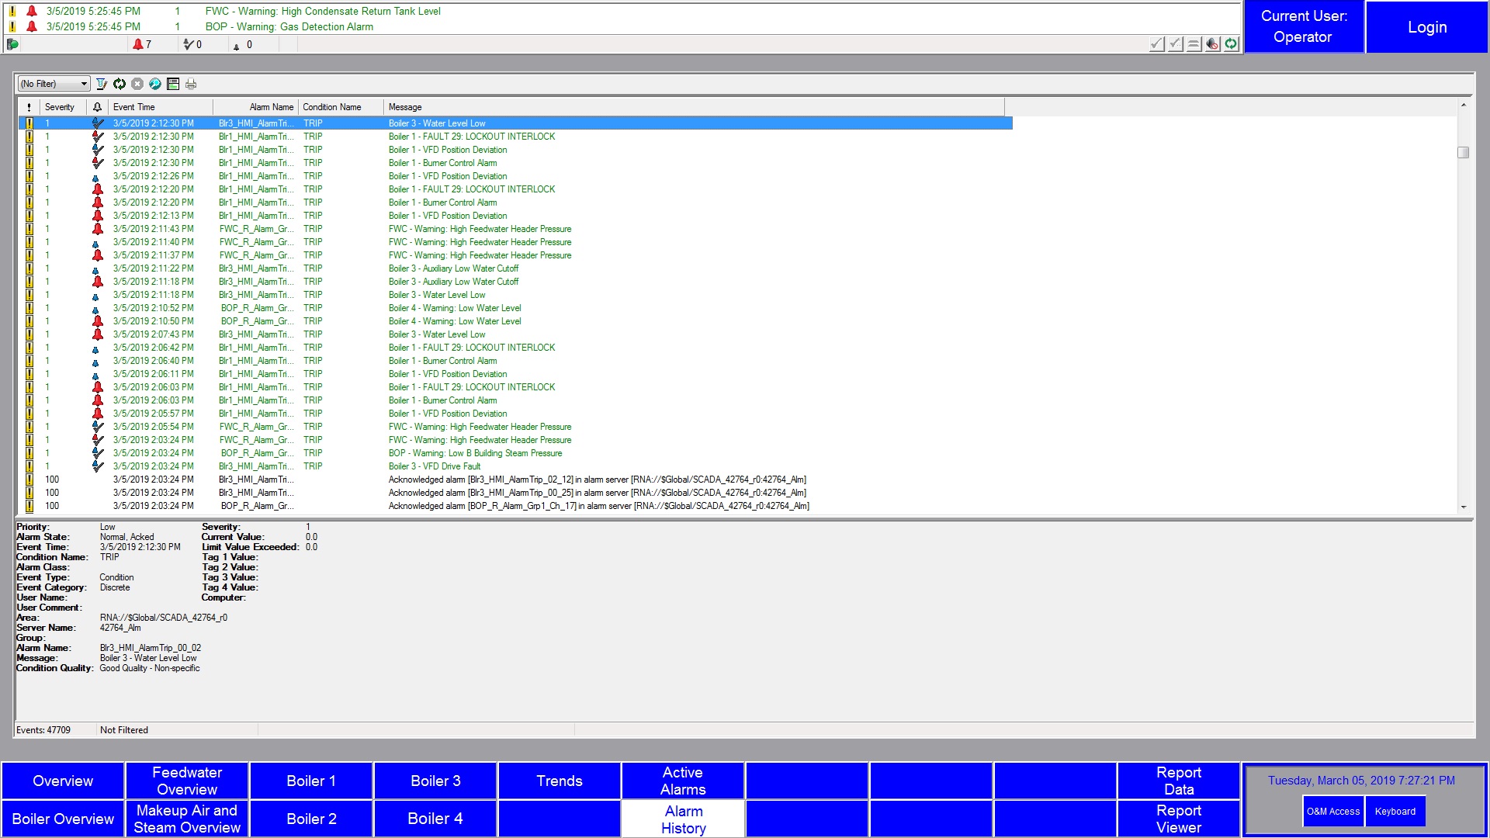The height and width of the screenshot is (838, 1490).
Task: Click the alarm list vertical scrollbar thumb
Action: pos(1463,153)
